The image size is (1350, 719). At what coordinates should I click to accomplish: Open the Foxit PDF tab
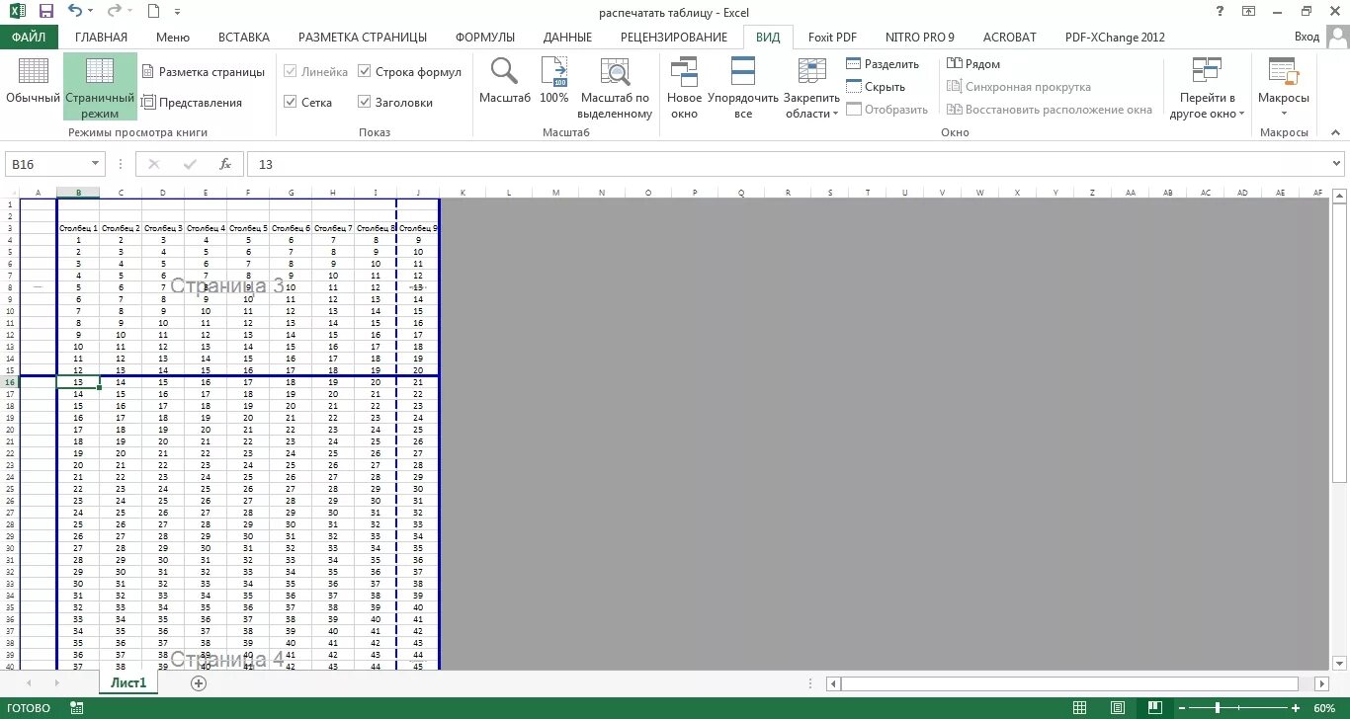click(832, 38)
